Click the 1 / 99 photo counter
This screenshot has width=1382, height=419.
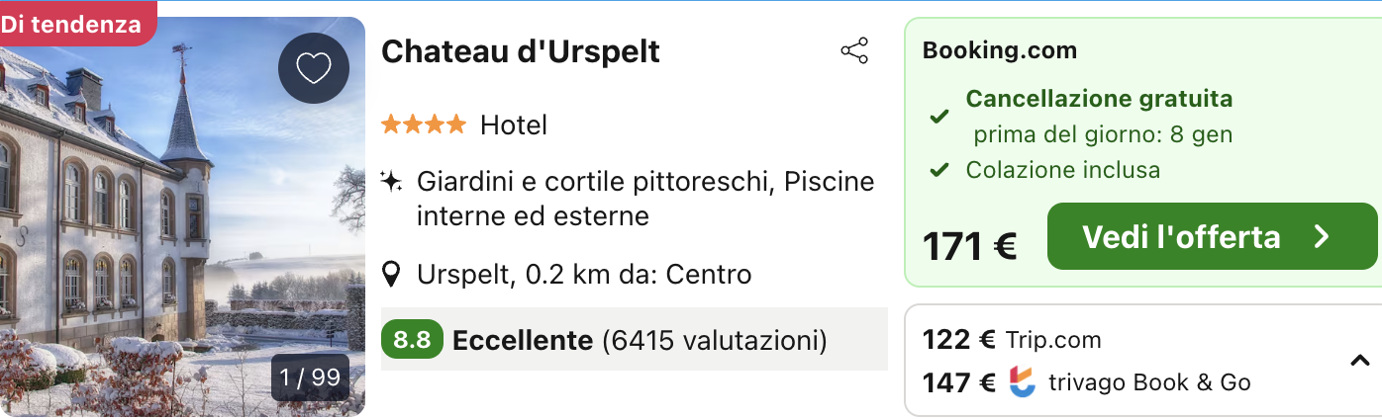(x=310, y=377)
